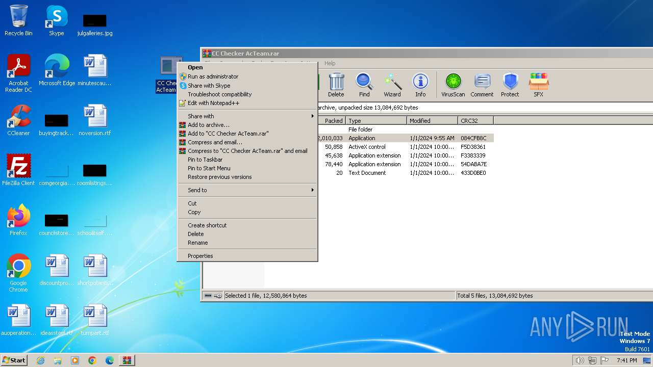Viewport: 653px width, 367px height.
Task: Expand the Send to submenu
Action: (247, 190)
